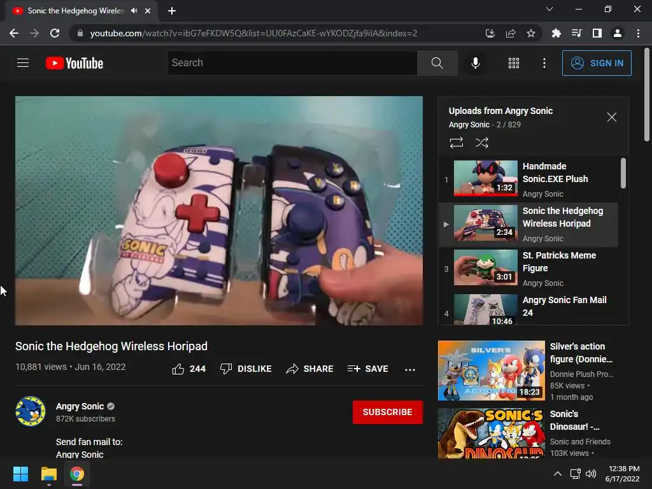This screenshot has height=489, width=652.
Task: Dislike the video
Action: [x=246, y=369]
